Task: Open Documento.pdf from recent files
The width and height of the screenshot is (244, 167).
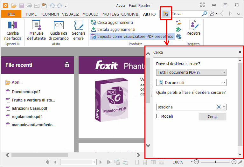Action: point(23,92)
